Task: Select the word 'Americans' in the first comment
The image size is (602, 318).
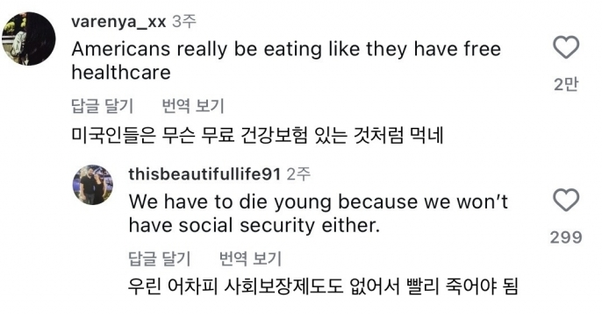Action: [x=121, y=49]
